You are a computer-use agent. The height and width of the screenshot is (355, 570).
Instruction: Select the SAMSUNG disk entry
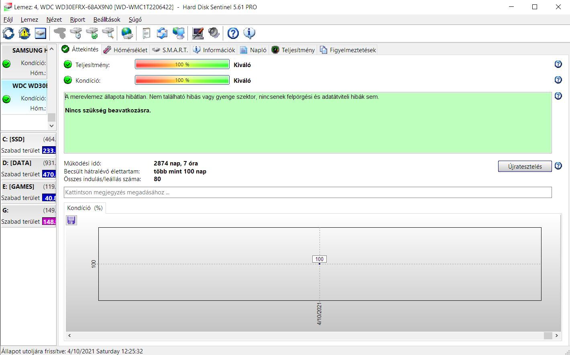[x=24, y=61]
